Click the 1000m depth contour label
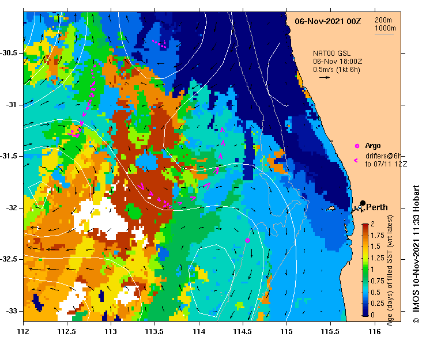This screenshot has height=341, width=426. 385,28
